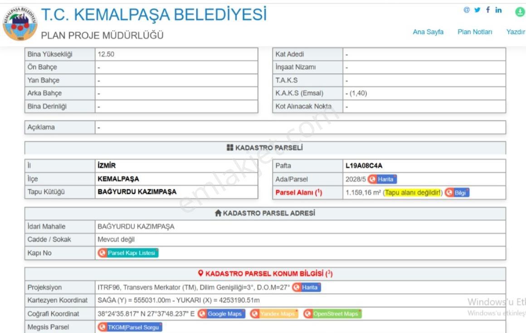Select the Pafta value L19A08C4A
This screenshot has height=333, width=526.
364,165
